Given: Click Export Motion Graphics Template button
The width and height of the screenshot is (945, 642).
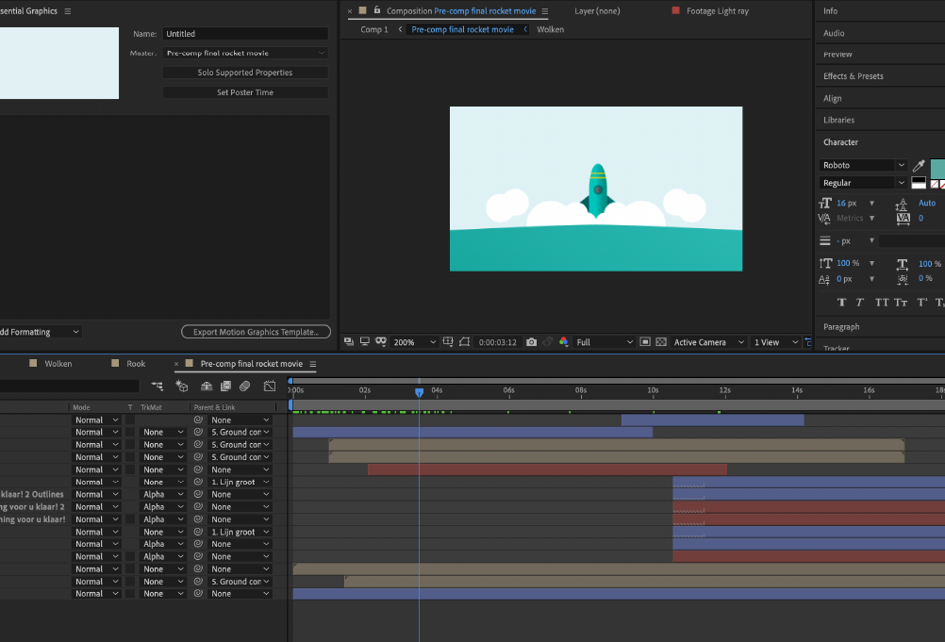Looking at the screenshot, I should coord(257,332).
